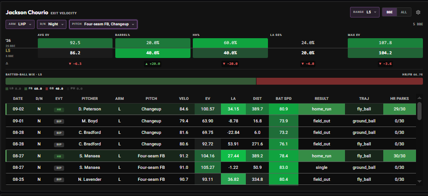Click the 83.0 bat speed cell

tap(284, 167)
